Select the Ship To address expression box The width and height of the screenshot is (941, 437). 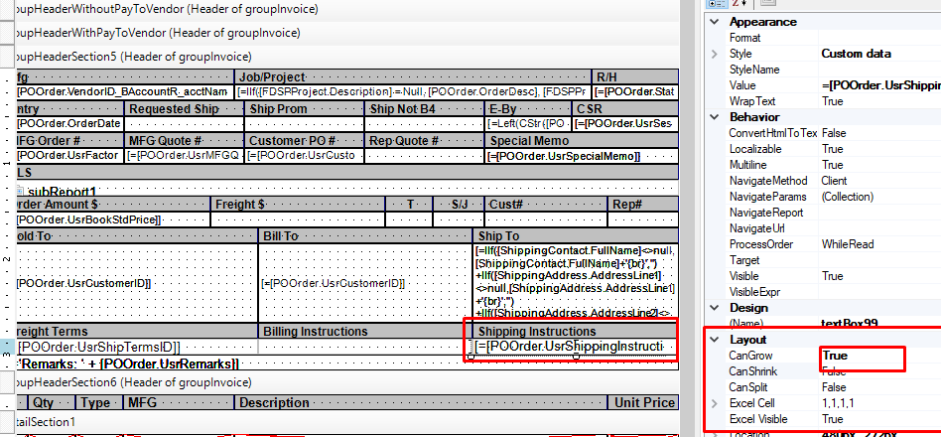pyautogui.click(x=576, y=281)
